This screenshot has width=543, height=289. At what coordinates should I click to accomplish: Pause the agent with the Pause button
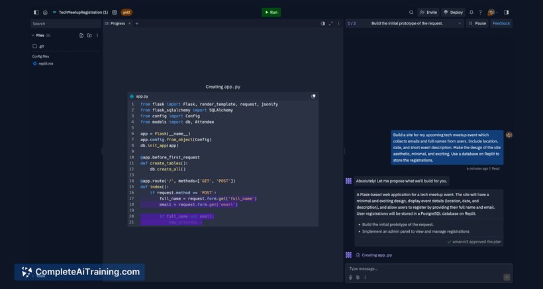(x=477, y=24)
